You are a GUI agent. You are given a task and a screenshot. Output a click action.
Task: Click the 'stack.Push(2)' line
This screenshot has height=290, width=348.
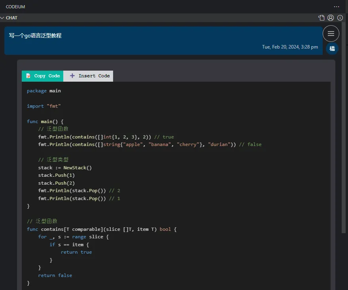coord(57,183)
